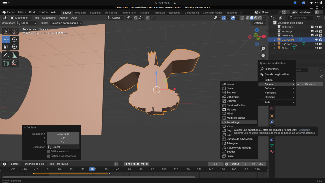Select Surface de subdivision modifier
The width and height of the screenshot is (325, 183).
point(239,139)
